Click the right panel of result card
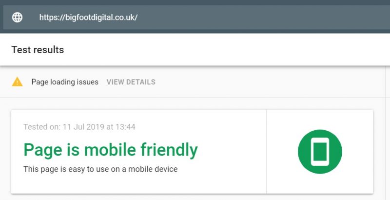The width and height of the screenshot is (390, 200). click(320, 152)
